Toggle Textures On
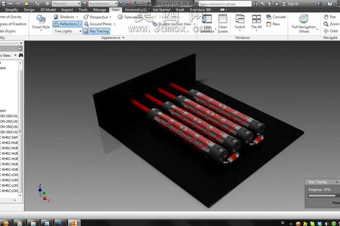The image size is (340, 226). (x=130, y=17)
